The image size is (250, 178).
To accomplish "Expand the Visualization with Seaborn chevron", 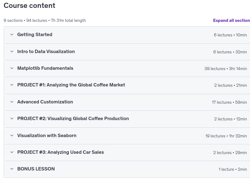I will (12, 136).
